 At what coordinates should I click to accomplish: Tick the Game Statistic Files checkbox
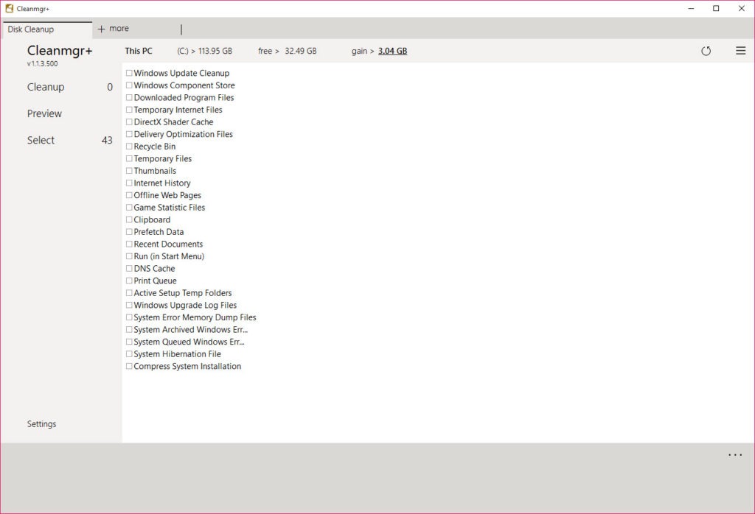click(129, 207)
